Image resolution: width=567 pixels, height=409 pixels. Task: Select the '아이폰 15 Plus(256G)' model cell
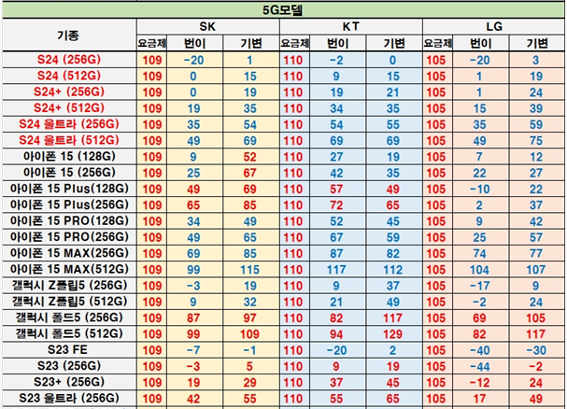point(69,204)
